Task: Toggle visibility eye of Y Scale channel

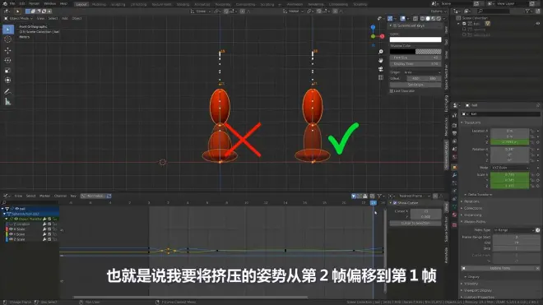Action: 11,234
